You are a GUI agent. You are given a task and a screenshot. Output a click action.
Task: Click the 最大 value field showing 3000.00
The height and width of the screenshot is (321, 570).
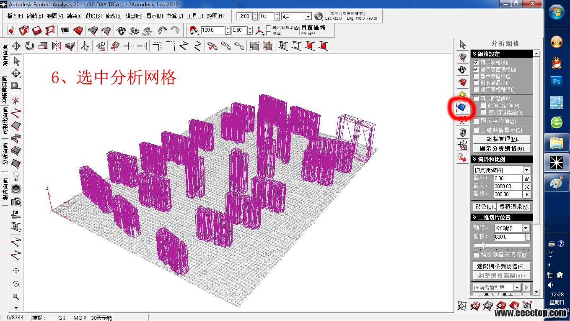tap(508, 186)
